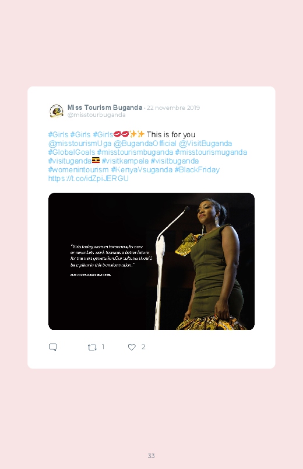Screen dimensions: 303x469
Task: Open the #womenintourism hashtag
Action: click(79, 169)
